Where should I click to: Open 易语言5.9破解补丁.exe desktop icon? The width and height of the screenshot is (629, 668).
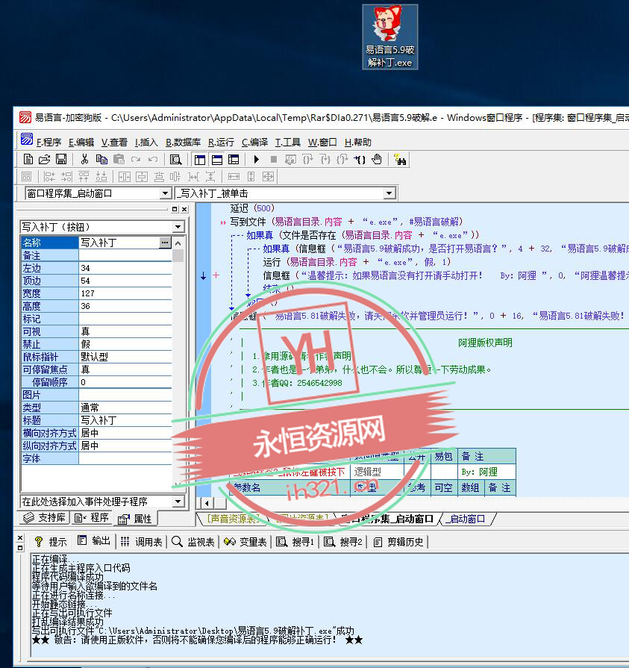[389, 37]
